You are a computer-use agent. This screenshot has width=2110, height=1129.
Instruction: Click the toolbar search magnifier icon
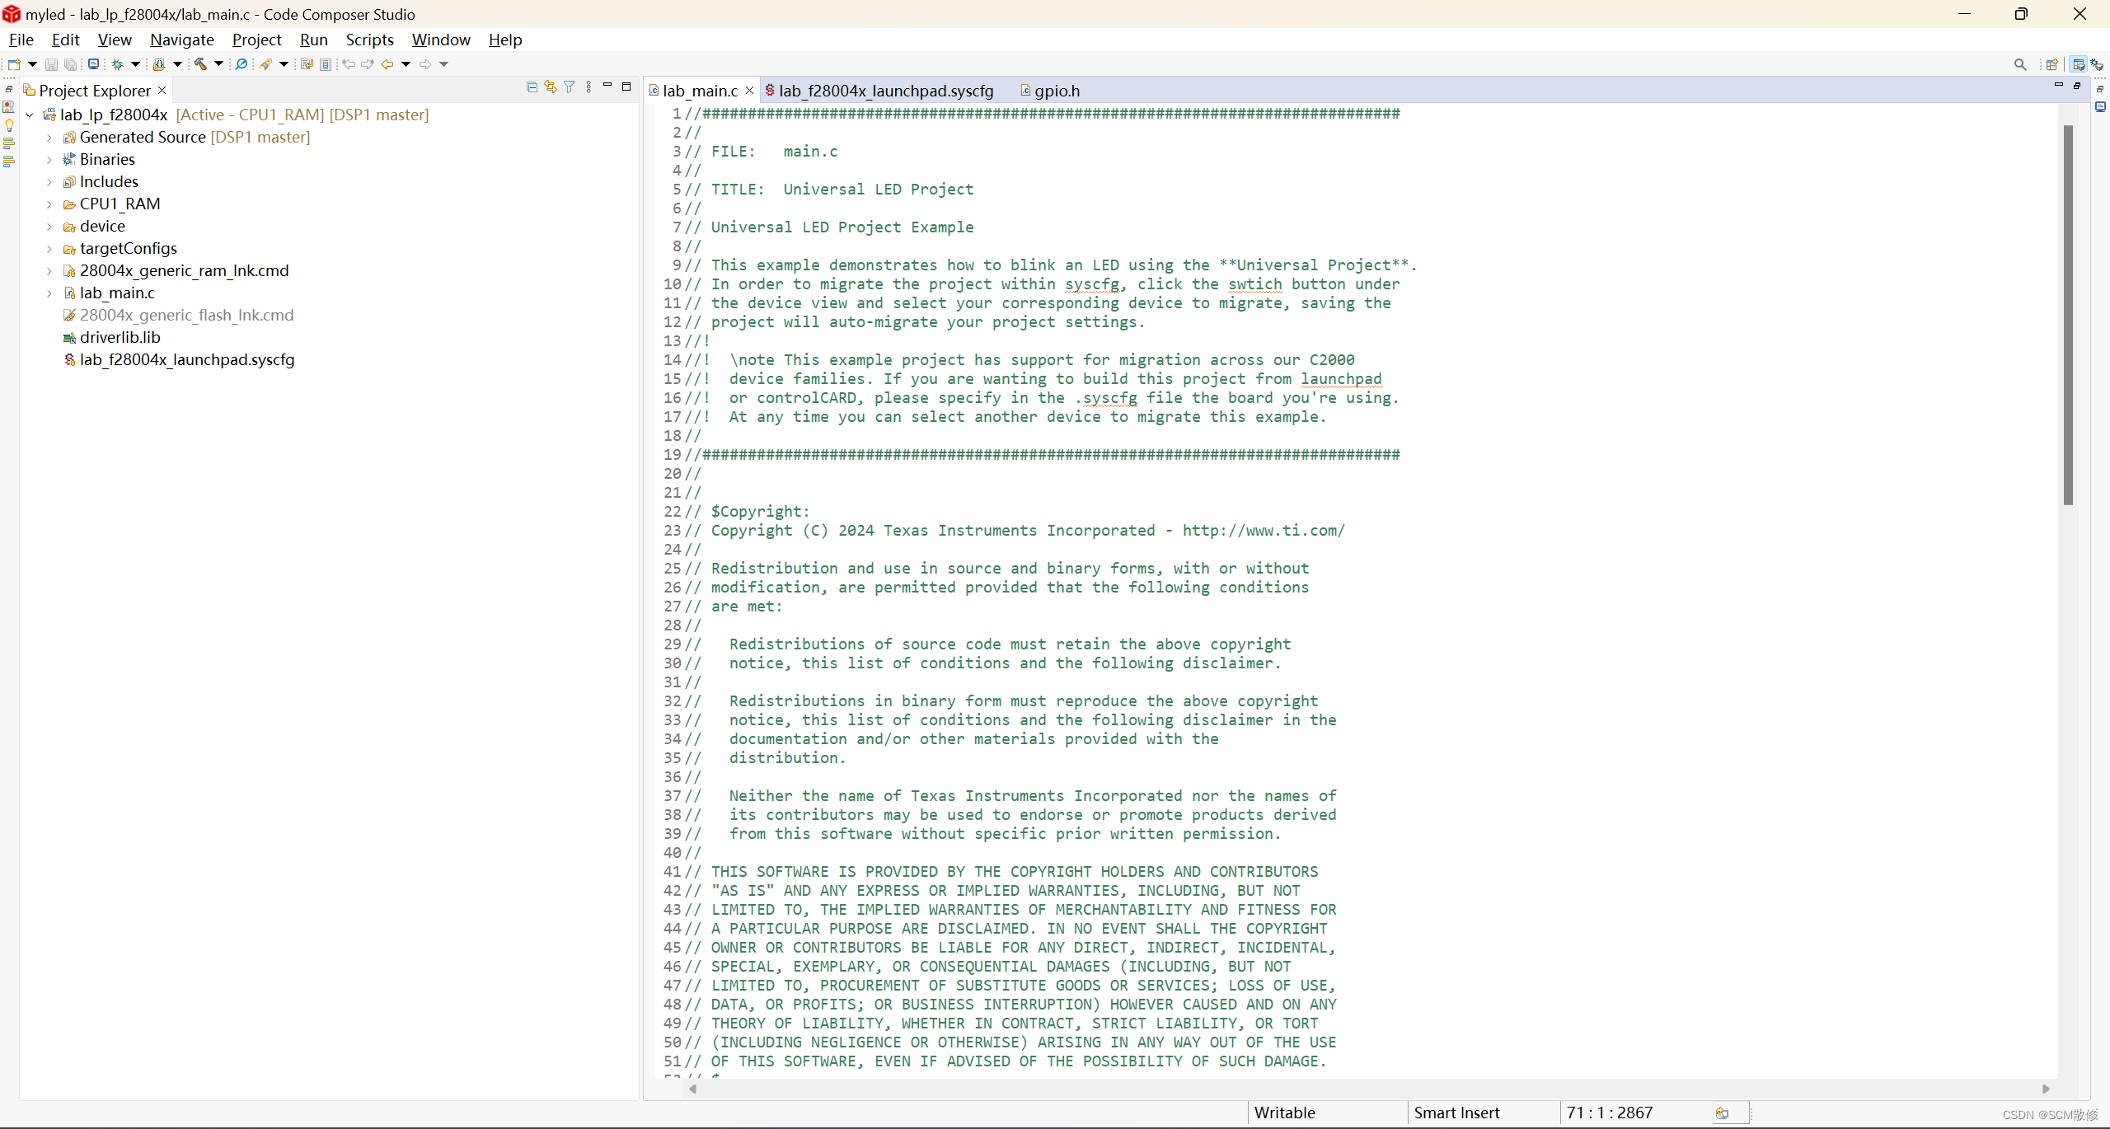tap(2019, 64)
